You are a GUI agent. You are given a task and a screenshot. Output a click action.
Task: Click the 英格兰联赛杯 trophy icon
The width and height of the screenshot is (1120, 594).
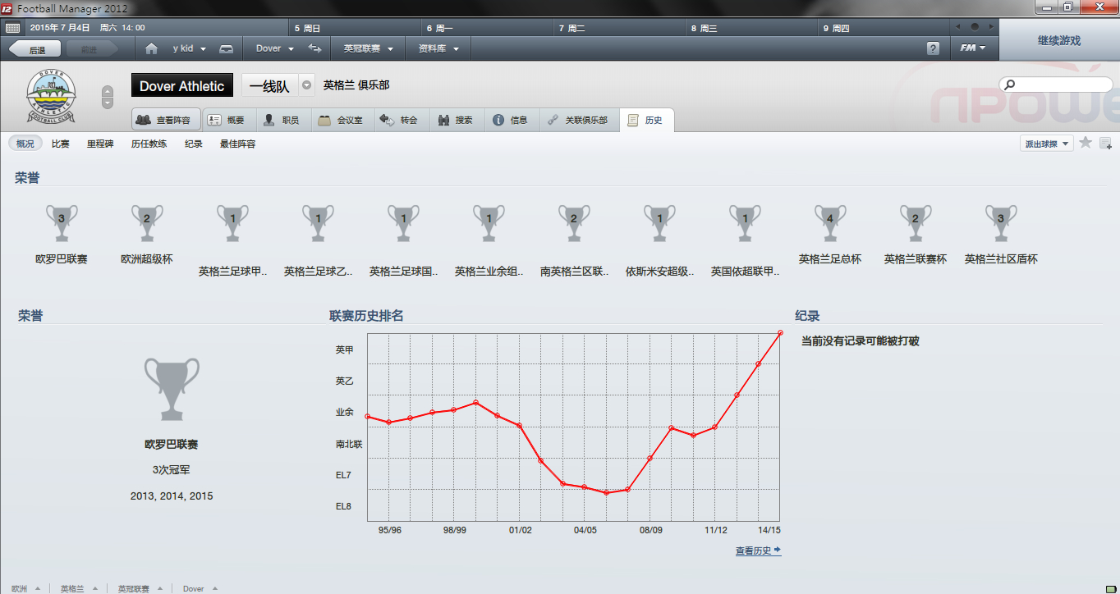coord(916,224)
